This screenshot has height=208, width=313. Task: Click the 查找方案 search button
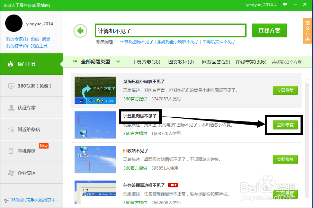pyautogui.click(x=269, y=30)
